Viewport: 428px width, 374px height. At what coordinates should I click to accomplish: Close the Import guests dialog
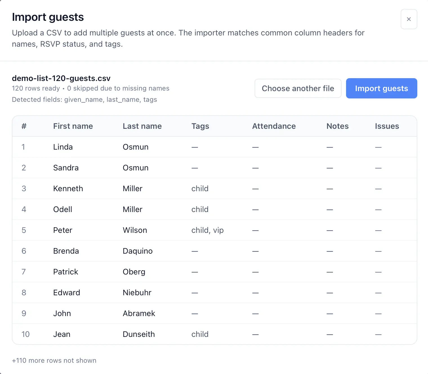pos(409,19)
